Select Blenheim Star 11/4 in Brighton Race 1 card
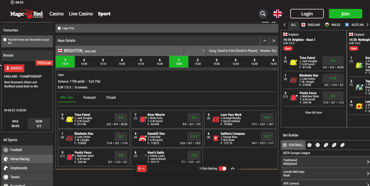This screenshot has height=186, width=370. (x=333, y=78)
